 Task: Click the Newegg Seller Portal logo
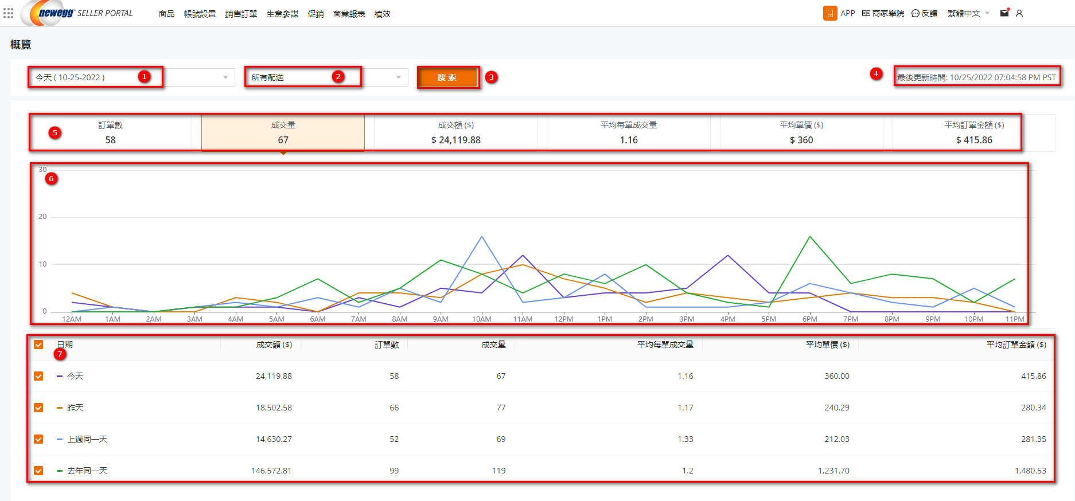point(76,13)
